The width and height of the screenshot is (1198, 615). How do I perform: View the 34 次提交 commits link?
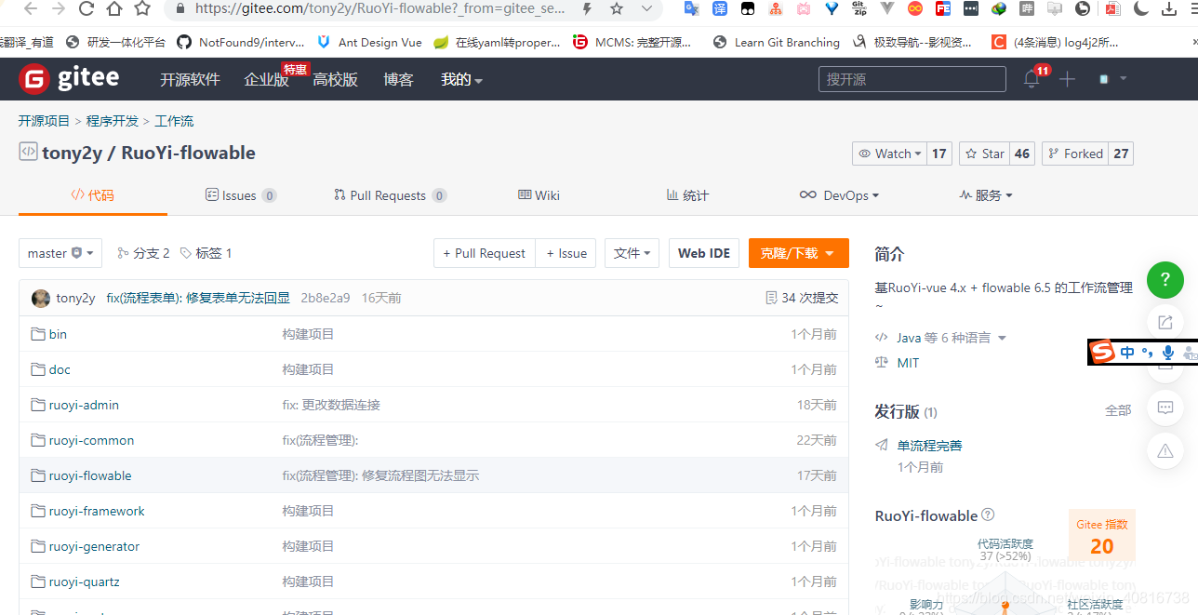coord(802,298)
